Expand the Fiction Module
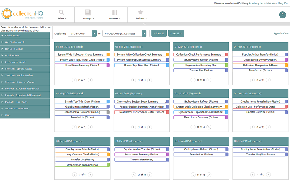Screen dimensions: 290x182 25,36
